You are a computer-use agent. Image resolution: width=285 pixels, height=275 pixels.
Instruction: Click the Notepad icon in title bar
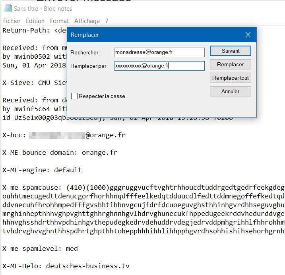pos(8,8)
